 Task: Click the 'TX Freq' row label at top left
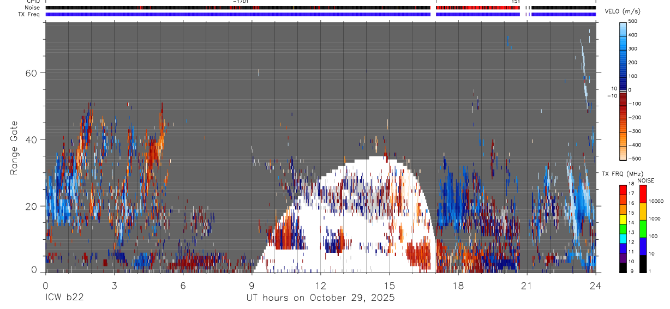(x=29, y=14)
